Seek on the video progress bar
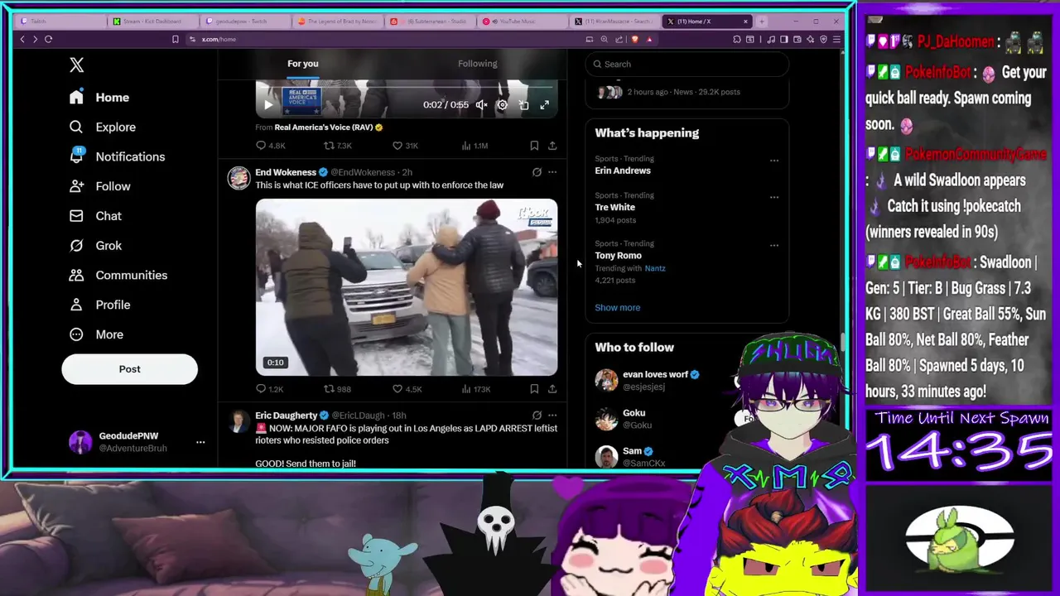The width and height of the screenshot is (1060, 596). coord(407,86)
